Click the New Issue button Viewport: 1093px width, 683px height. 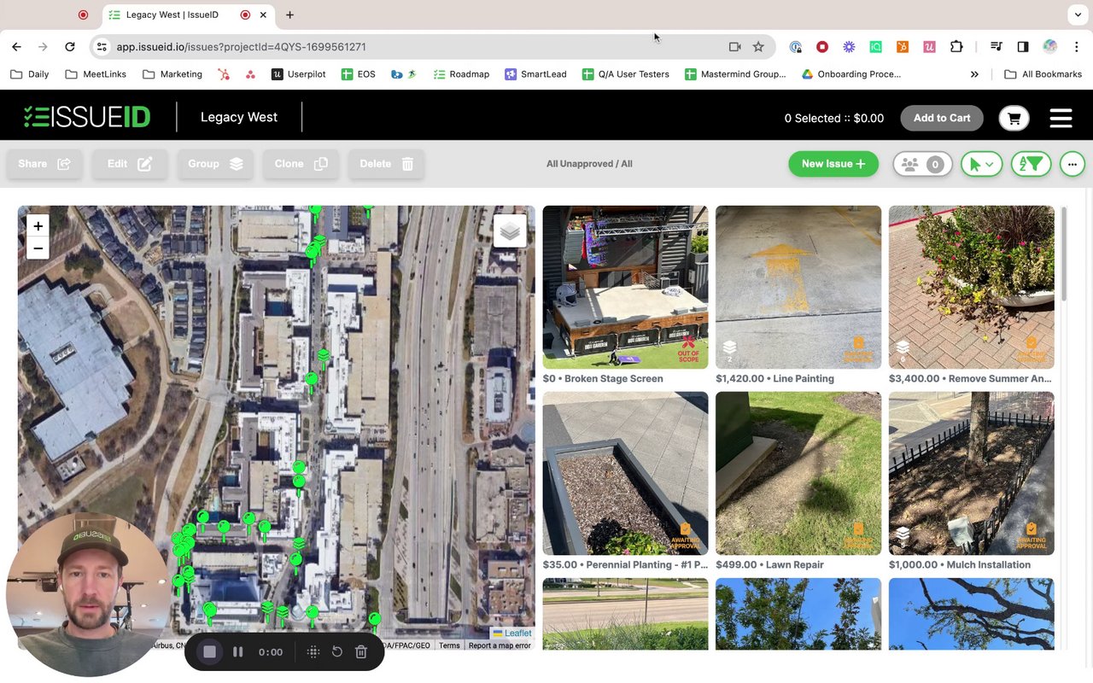(833, 164)
